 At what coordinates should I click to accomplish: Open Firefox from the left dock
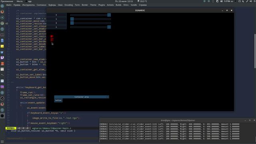2,12
